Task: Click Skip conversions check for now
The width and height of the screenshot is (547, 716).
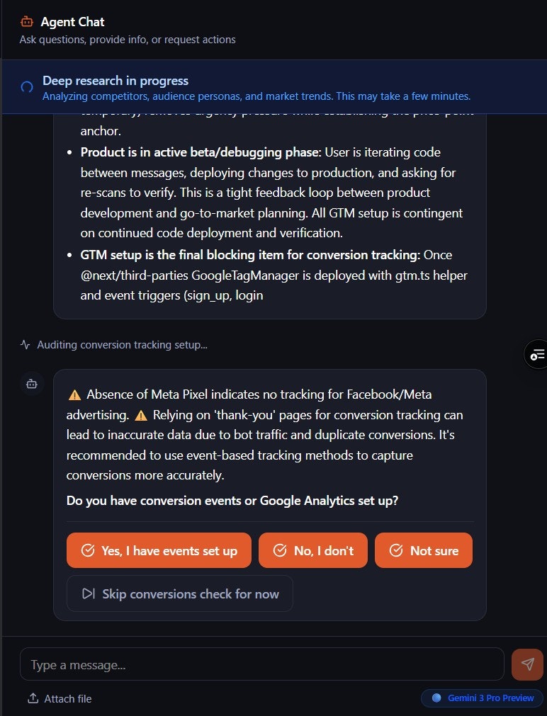Action: coord(179,594)
